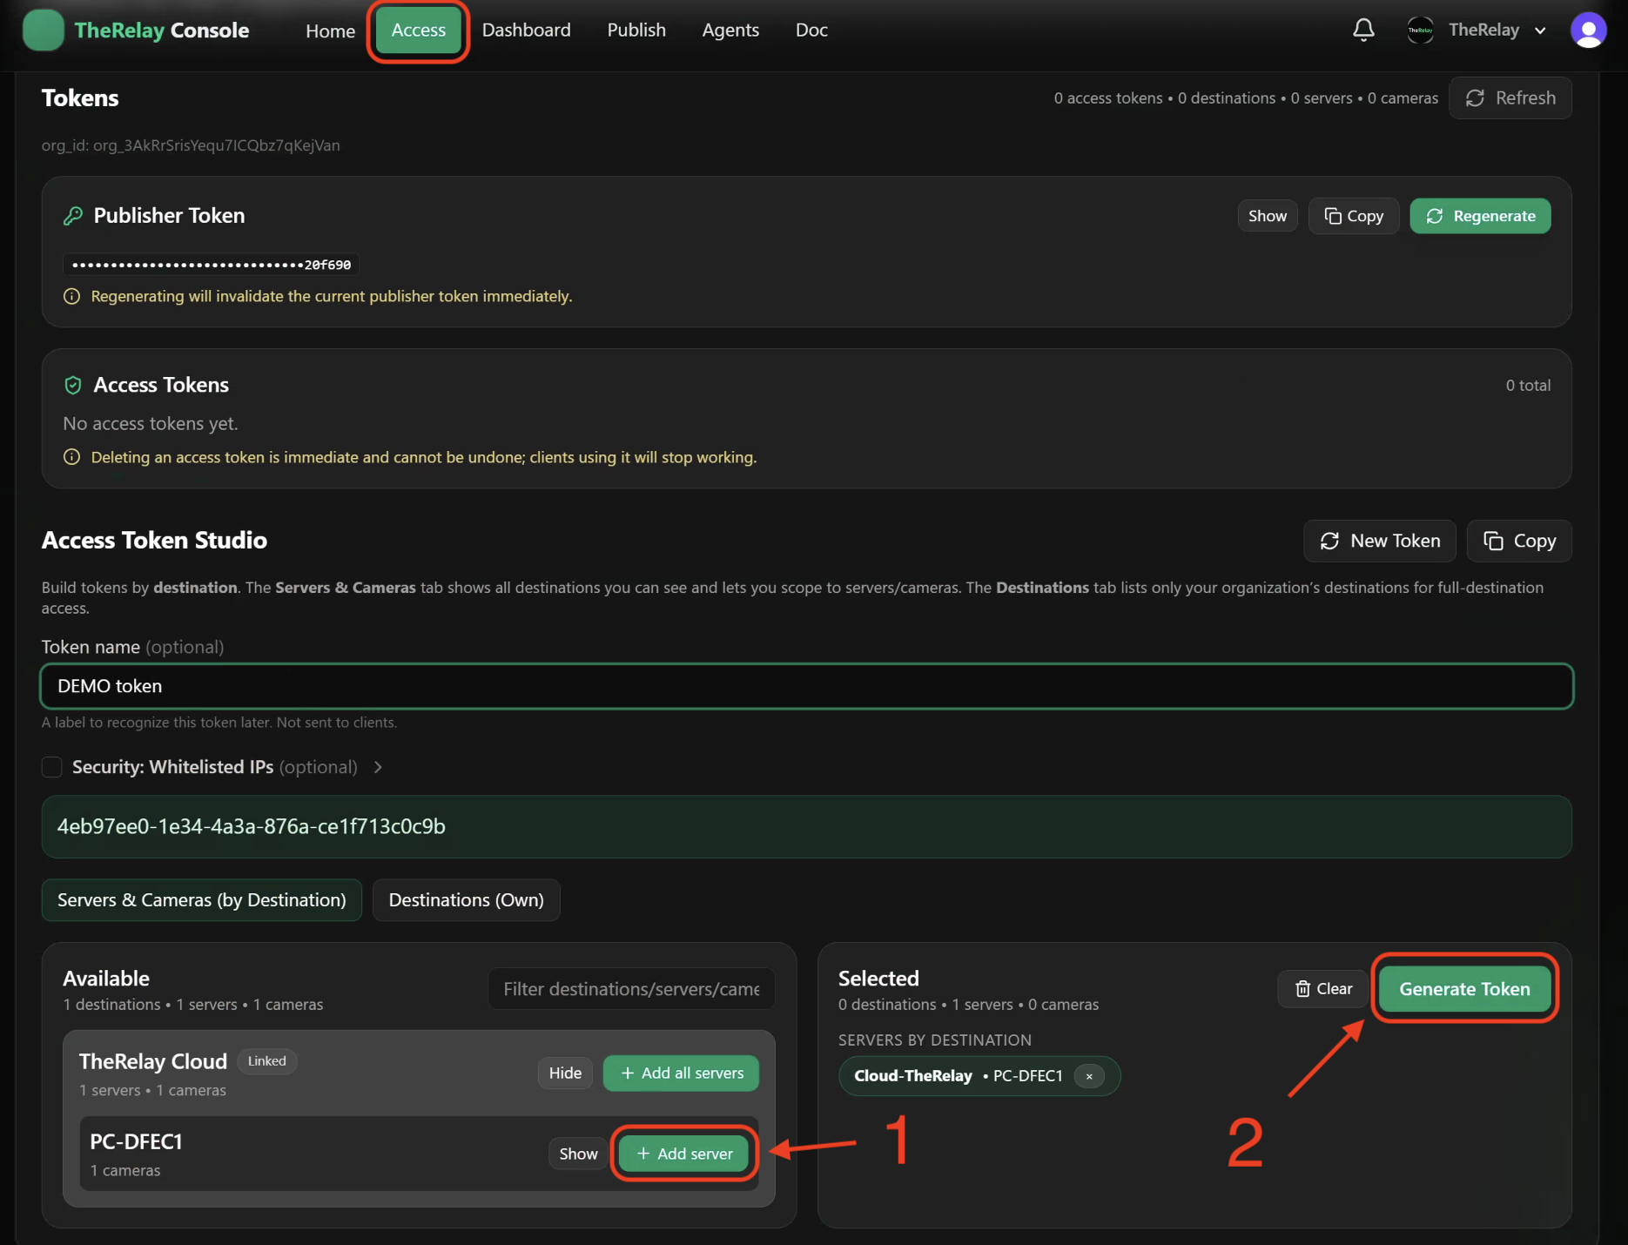Image resolution: width=1628 pixels, height=1245 pixels.
Task: Go to the Home tab
Action: (x=330, y=30)
